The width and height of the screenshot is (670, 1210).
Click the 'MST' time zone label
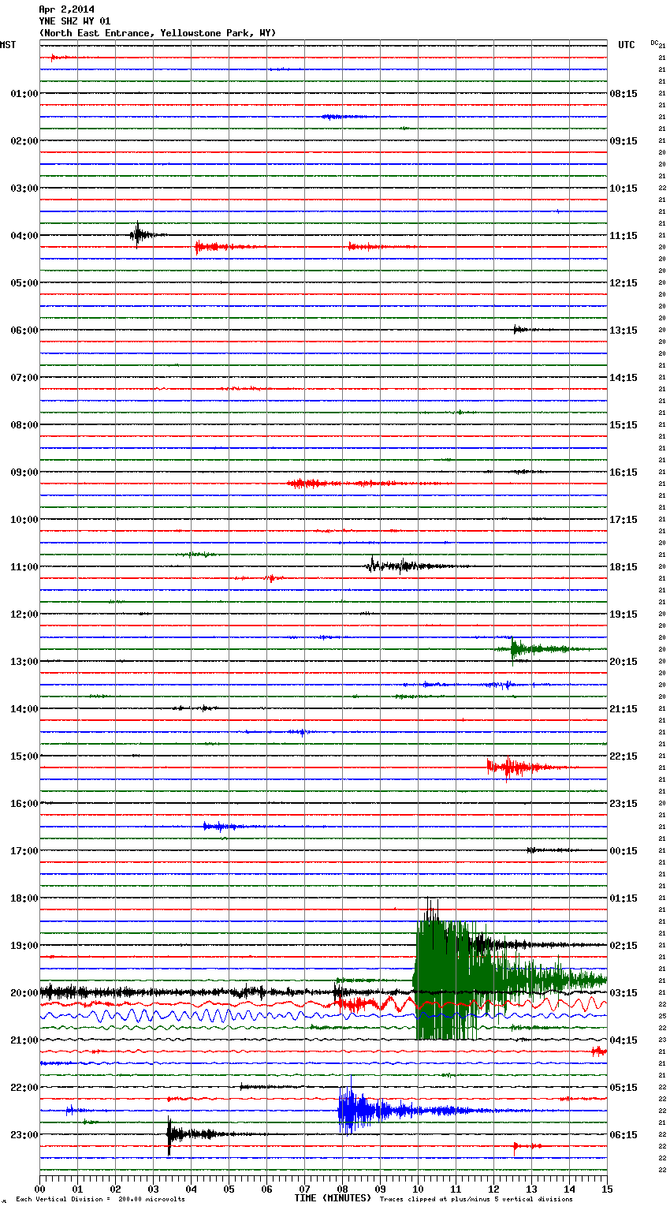(8, 45)
